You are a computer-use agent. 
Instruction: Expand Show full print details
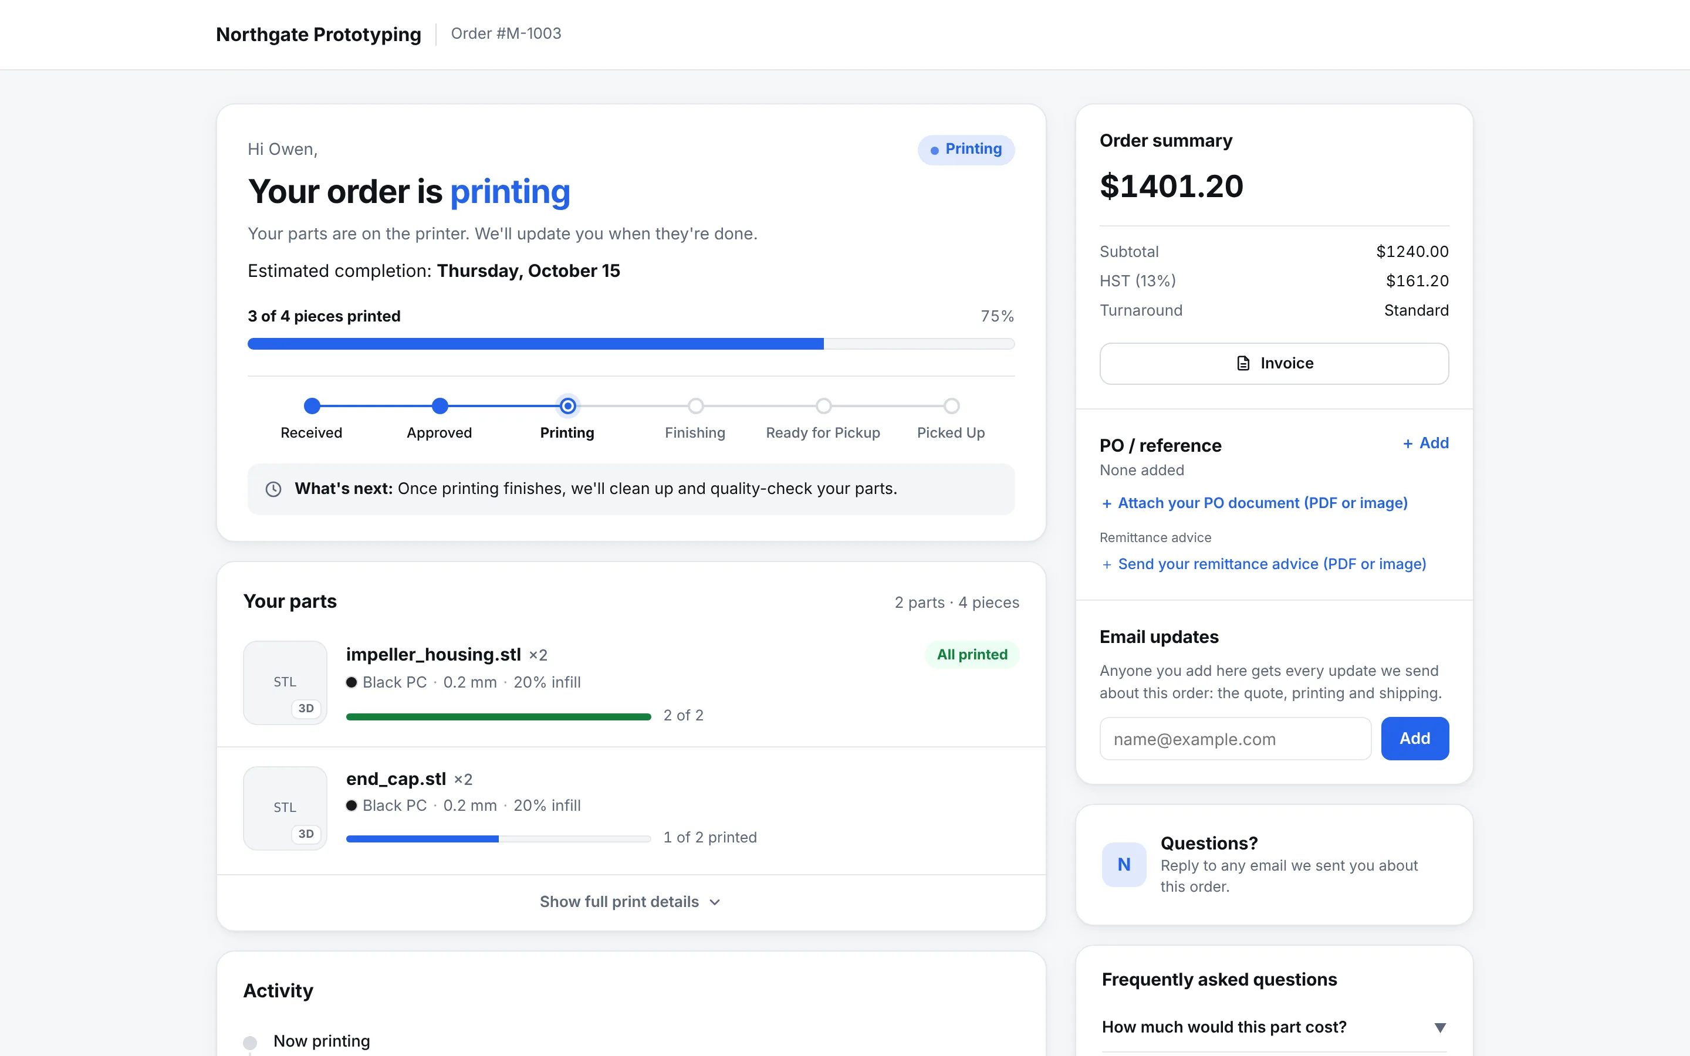point(631,902)
